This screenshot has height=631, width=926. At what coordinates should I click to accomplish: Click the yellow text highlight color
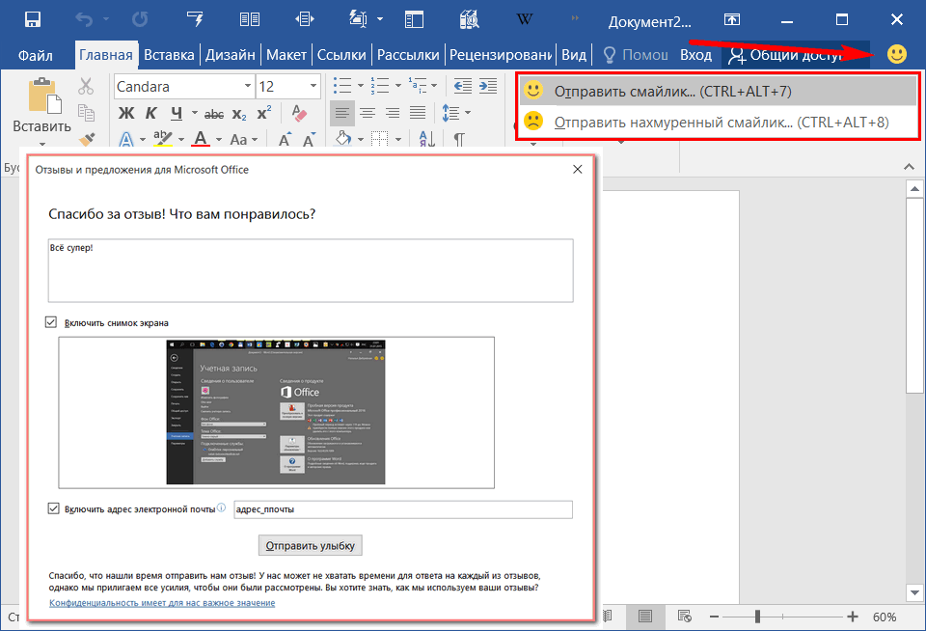[x=162, y=139]
